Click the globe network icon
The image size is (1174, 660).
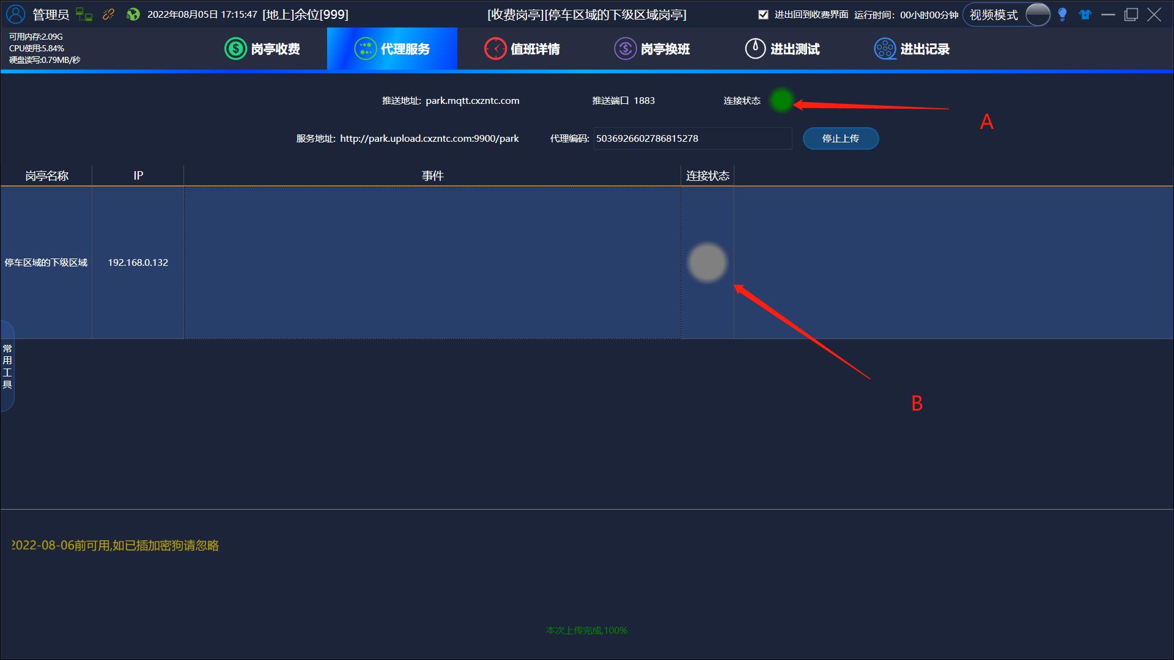(x=133, y=14)
